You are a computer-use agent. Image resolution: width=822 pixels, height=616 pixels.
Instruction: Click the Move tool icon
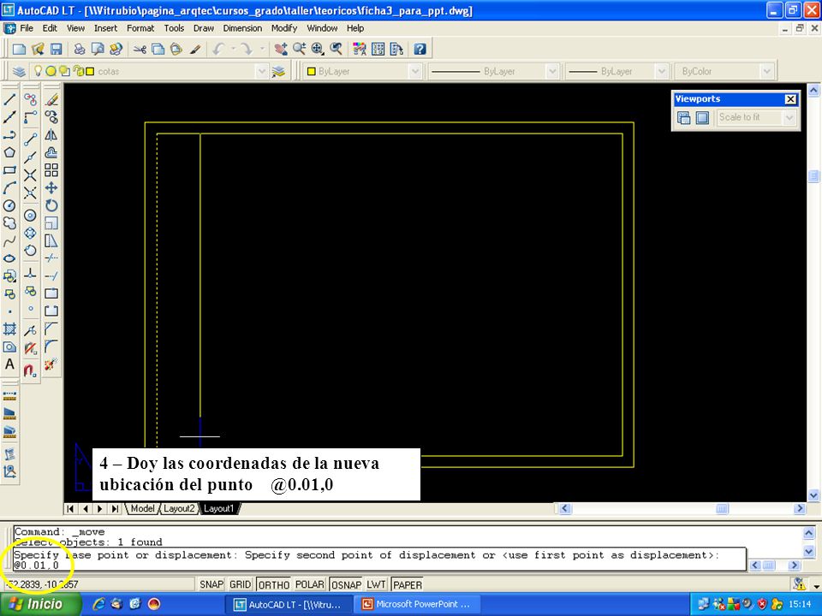51,187
